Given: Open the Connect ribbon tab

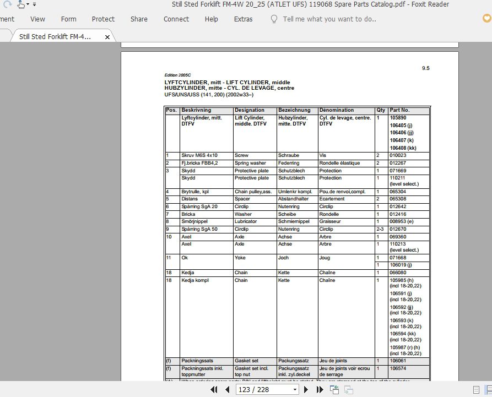Looking at the screenshot, I should (x=176, y=19).
